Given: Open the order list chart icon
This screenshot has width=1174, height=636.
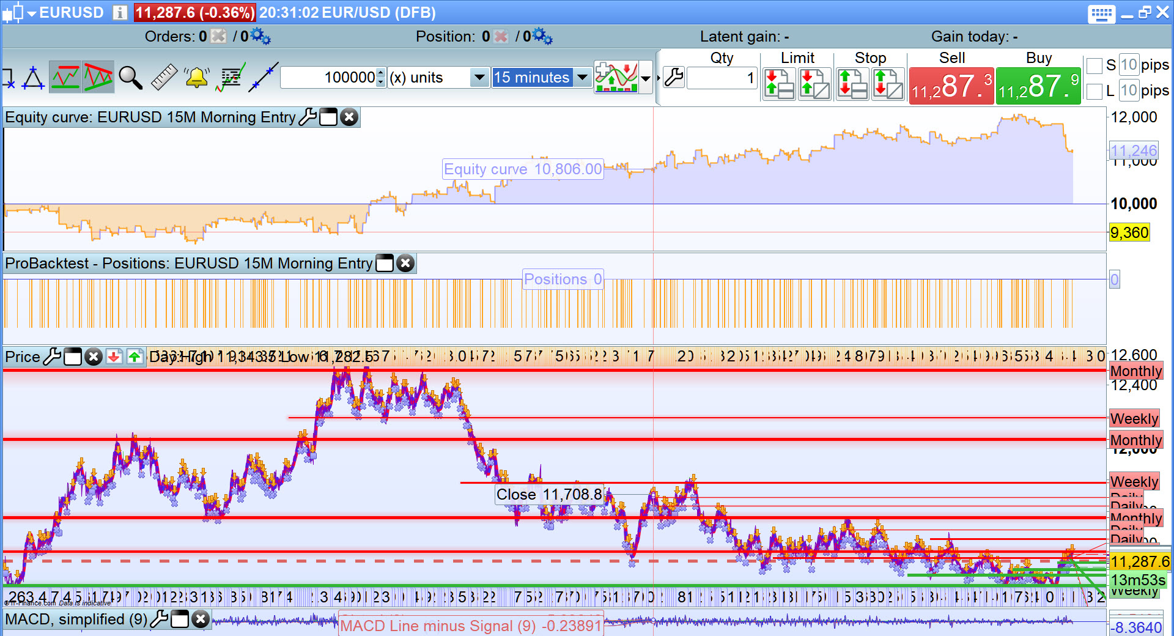Looking at the screenshot, I should pos(231,78).
